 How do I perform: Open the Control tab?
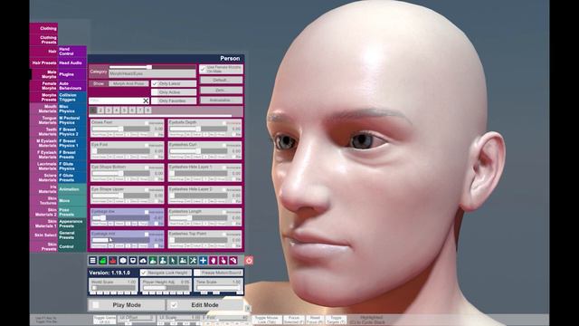click(x=72, y=246)
